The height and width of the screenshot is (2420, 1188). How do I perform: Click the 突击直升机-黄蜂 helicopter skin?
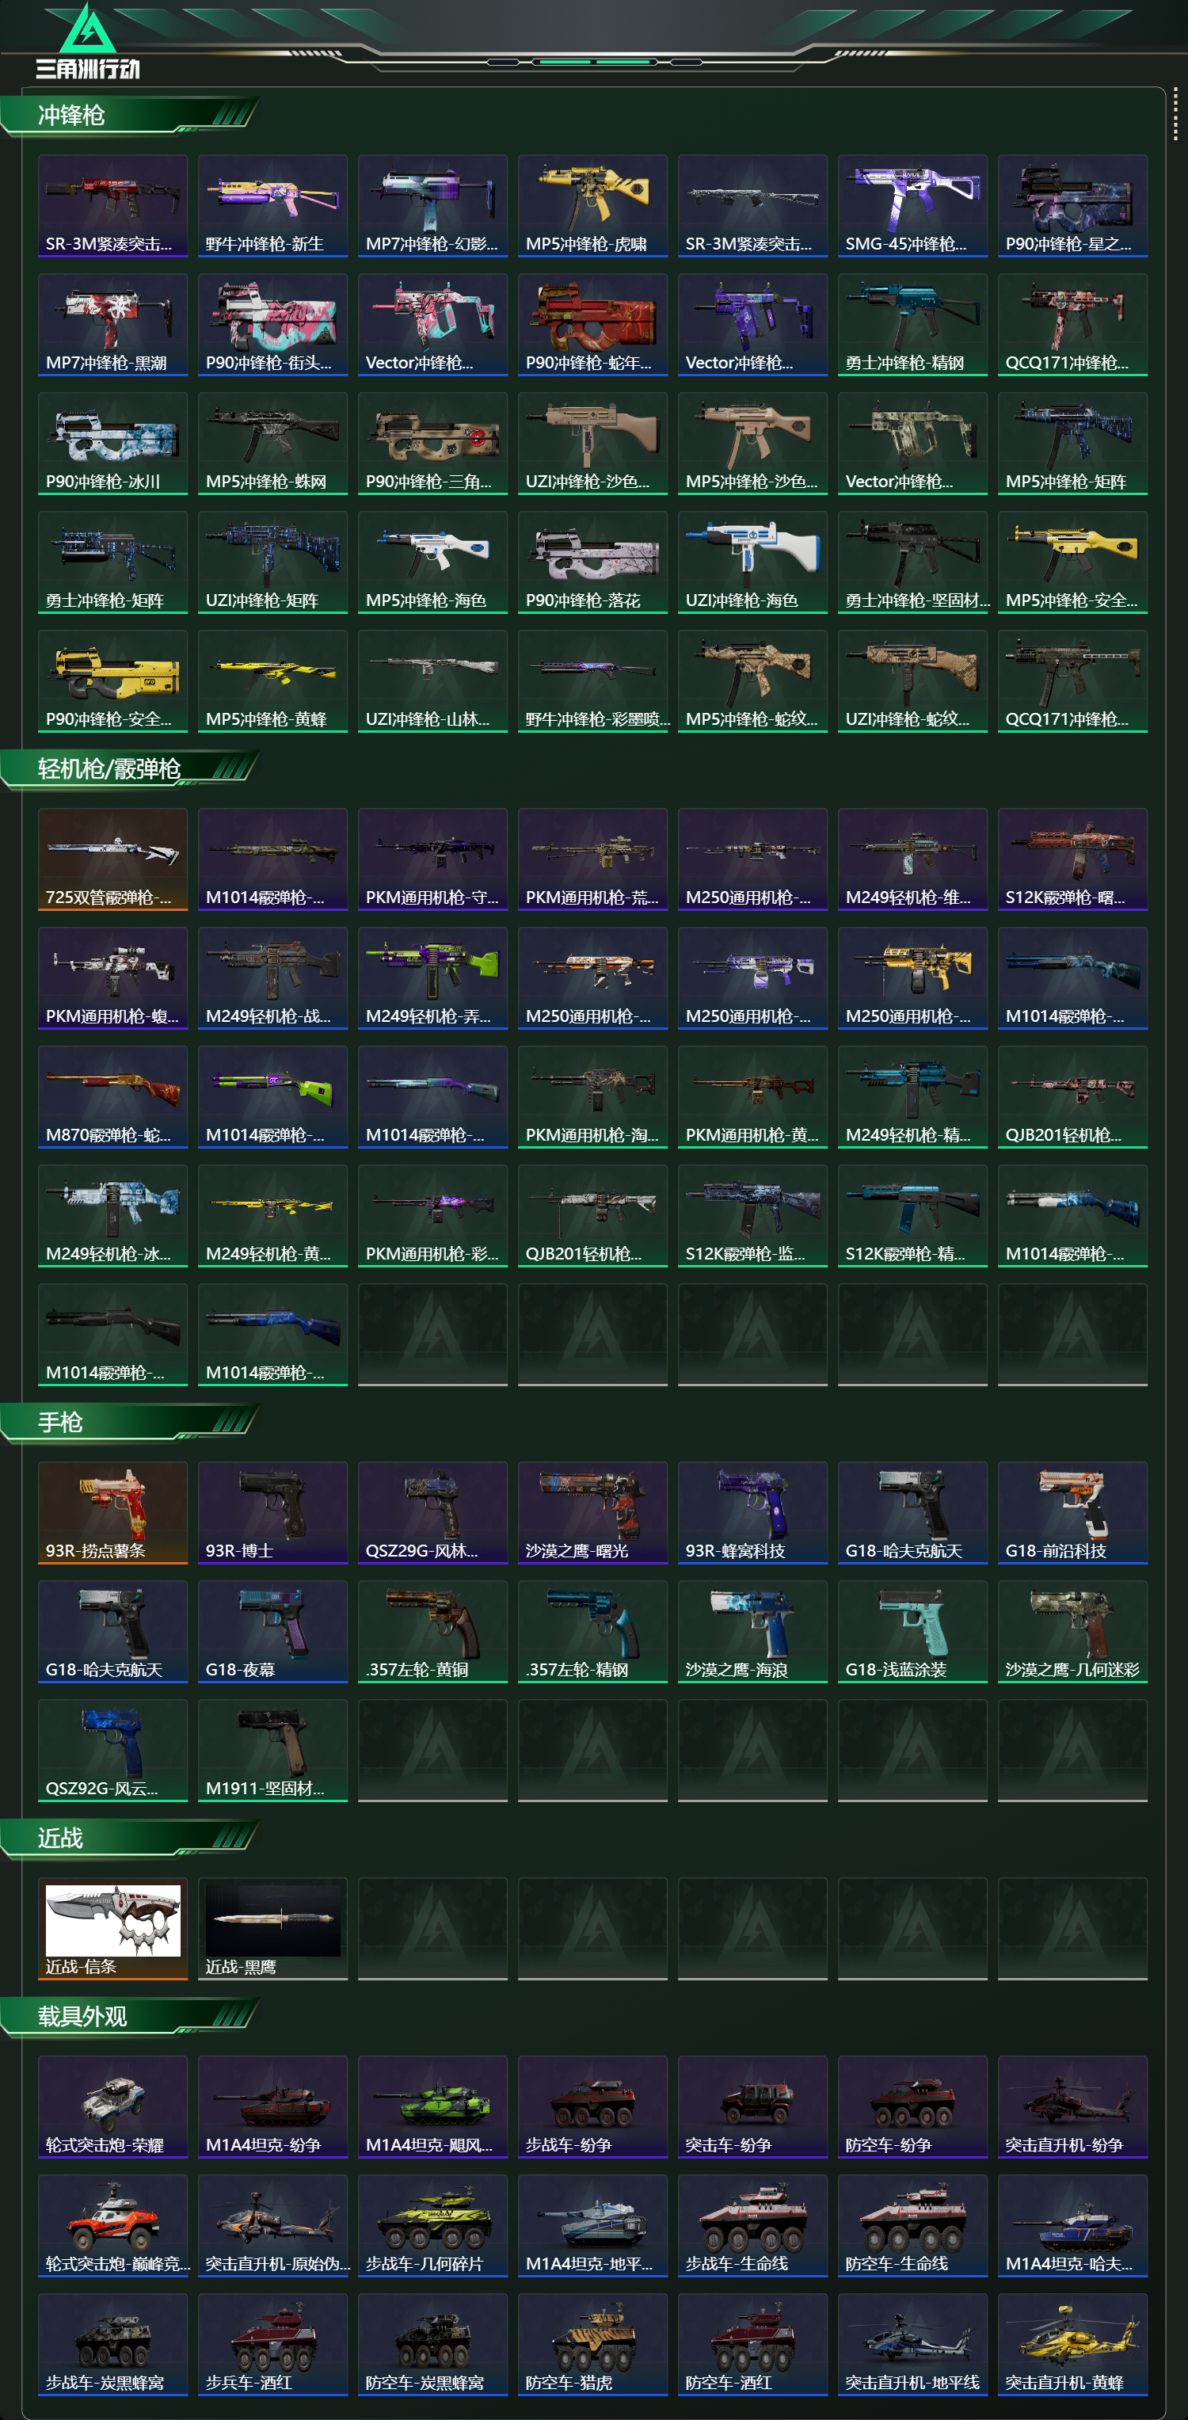point(1072,2345)
